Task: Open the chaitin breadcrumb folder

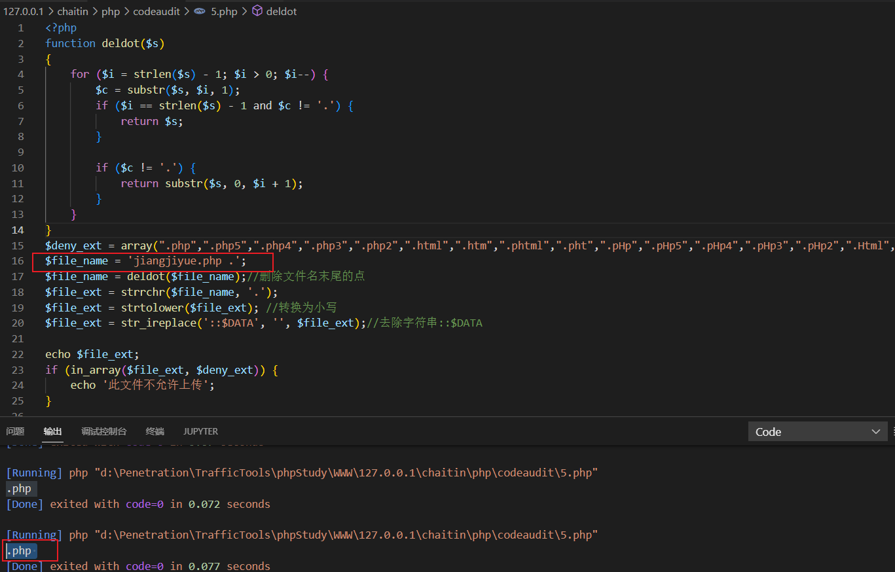Action: (73, 12)
